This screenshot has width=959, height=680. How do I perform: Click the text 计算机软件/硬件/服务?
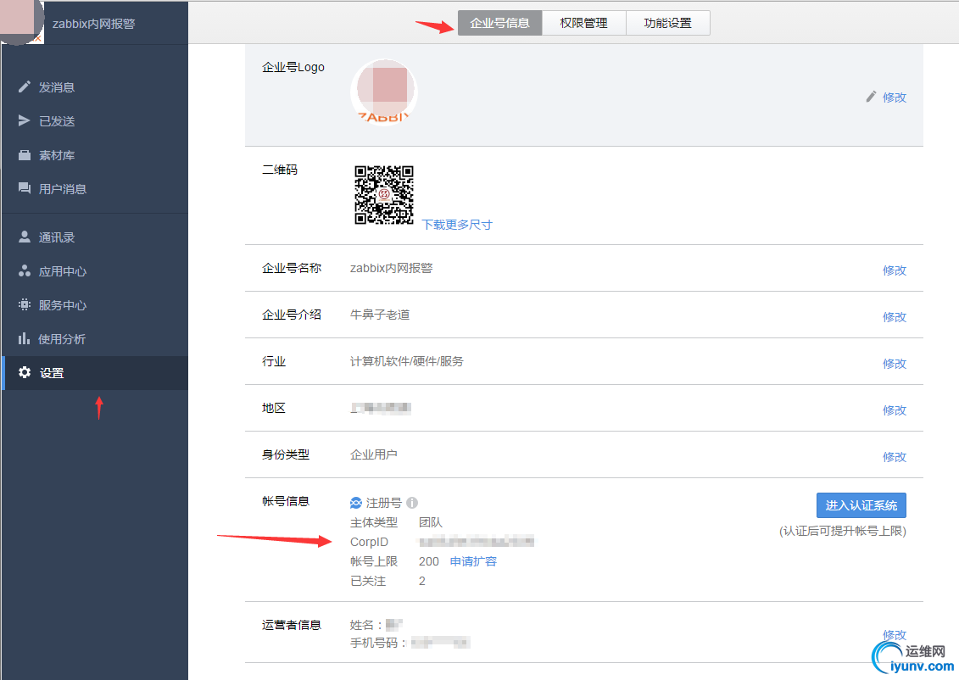[x=407, y=361]
